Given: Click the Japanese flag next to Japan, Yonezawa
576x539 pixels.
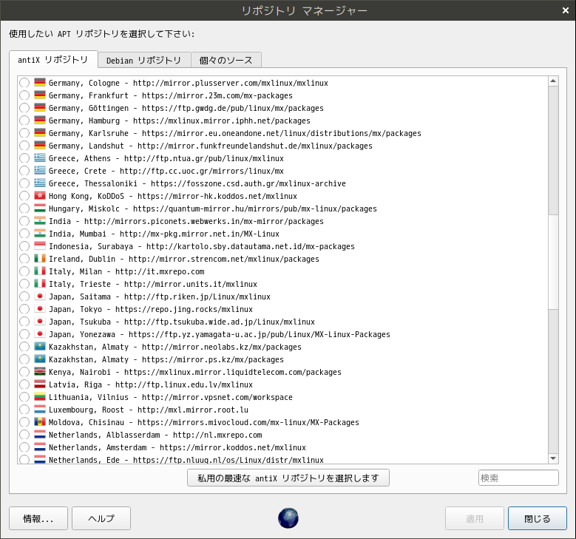Looking at the screenshot, I should [40, 334].
